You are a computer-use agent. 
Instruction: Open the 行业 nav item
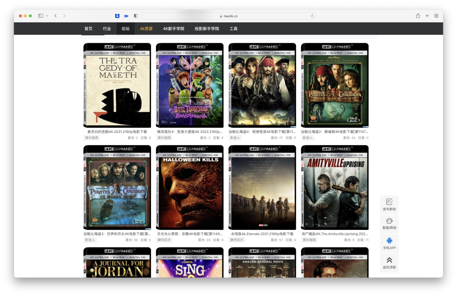tap(107, 28)
